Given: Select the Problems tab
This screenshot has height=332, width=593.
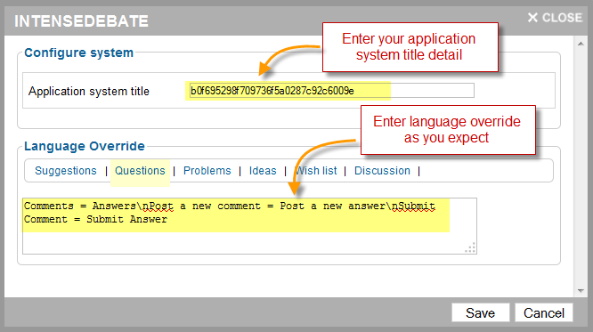Looking at the screenshot, I should (x=207, y=171).
